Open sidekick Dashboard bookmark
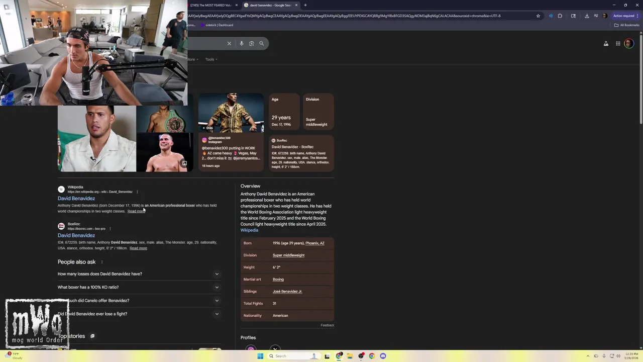This screenshot has width=643, height=362. [217, 25]
